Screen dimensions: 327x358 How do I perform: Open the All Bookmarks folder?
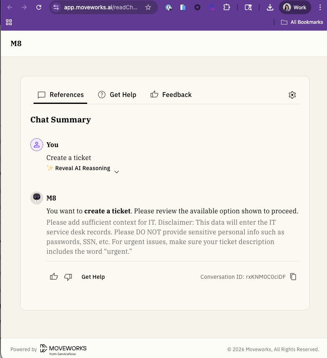point(302,22)
